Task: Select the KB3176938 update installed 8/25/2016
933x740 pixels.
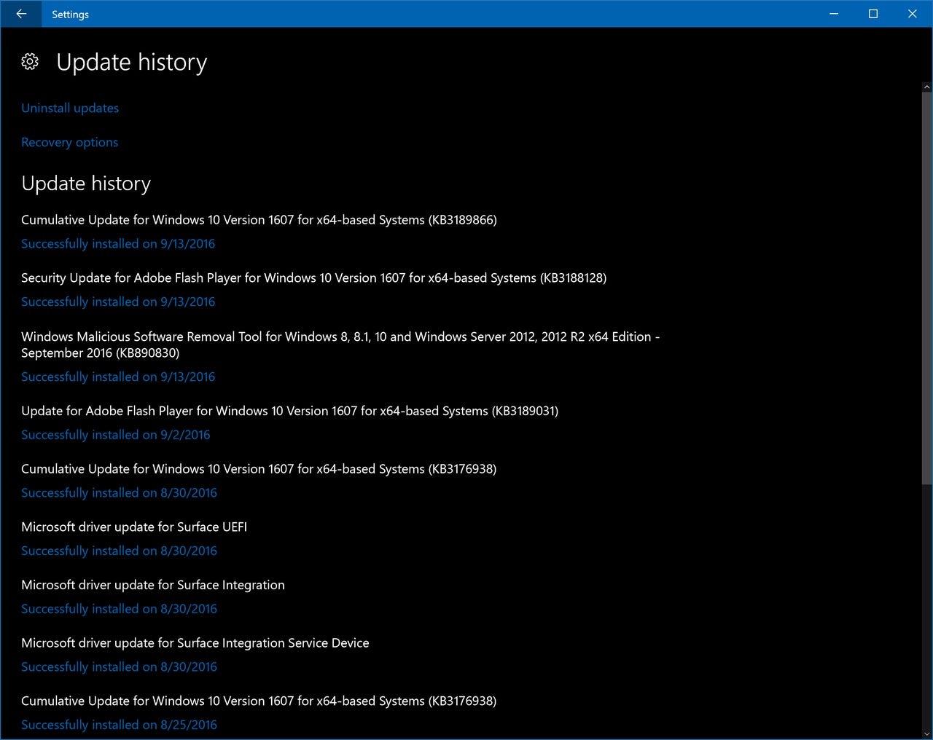Action: (259, 701)
